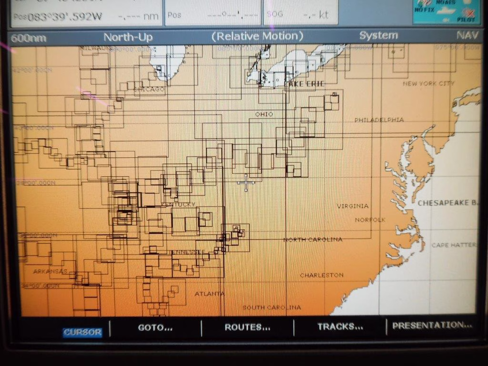Switch the (Relative Motion) mode
The image size is (488, 366).
(257, 36)
